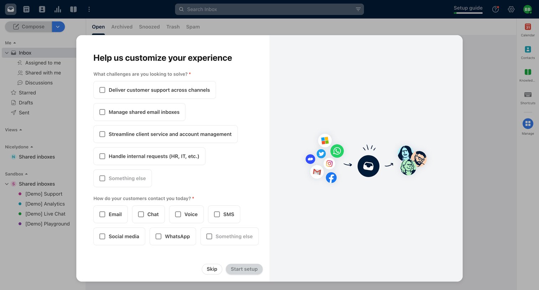Collapse the Inbox tree chevron
539x290 pixels.
7,53
